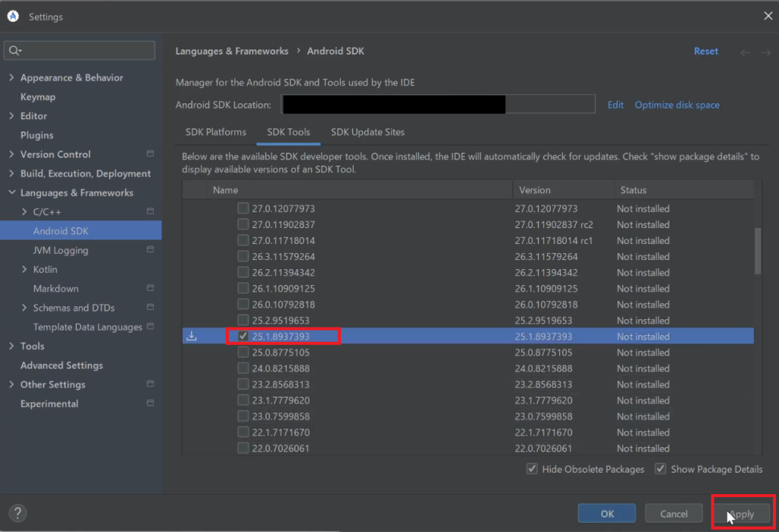
Task: Click the Android Studio logo icon
Action: (x=14, y=16)
